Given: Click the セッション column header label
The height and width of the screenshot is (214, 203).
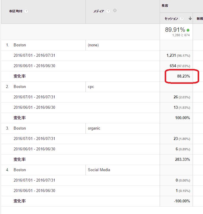Looking at the screenshot, I should coord(171,19).
